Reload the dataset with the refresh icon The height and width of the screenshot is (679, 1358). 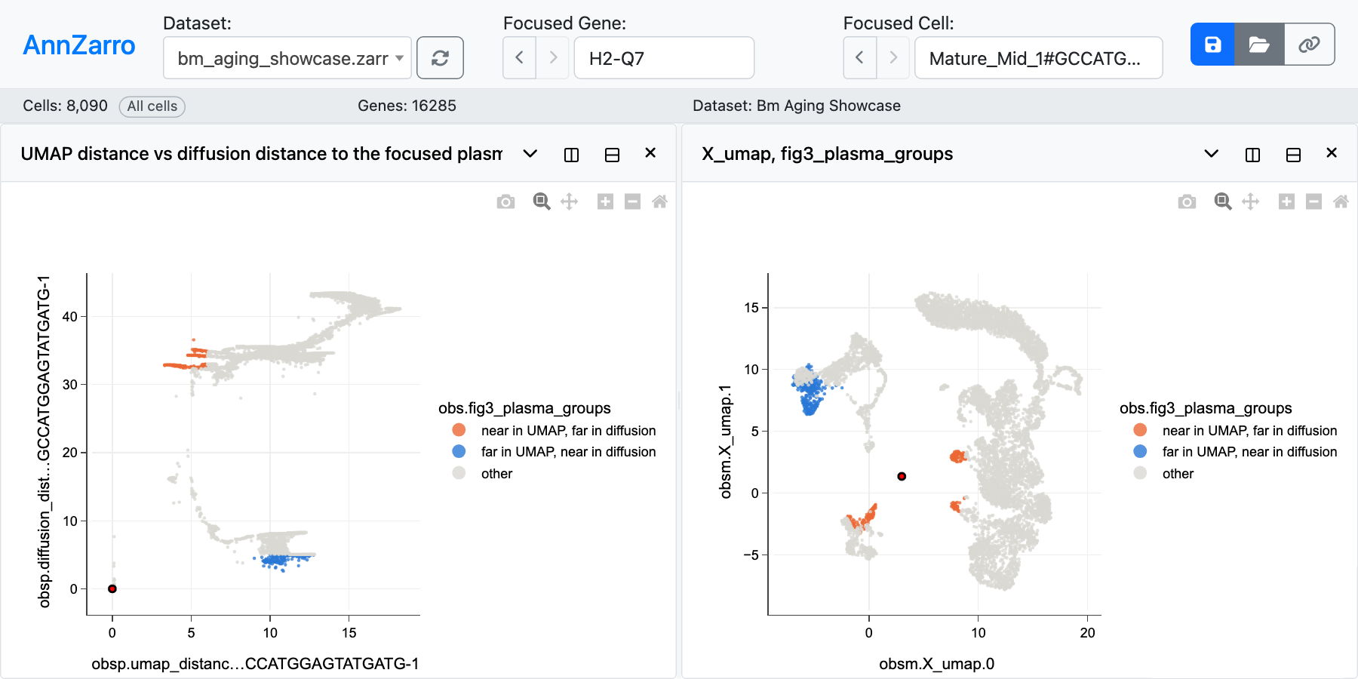click(441, 58)
